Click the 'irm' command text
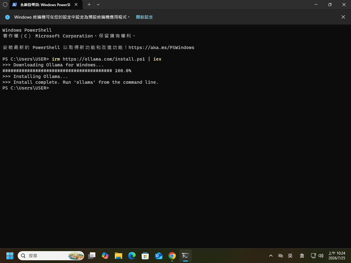This screenshot has height=263, width=351. (56, 59)
